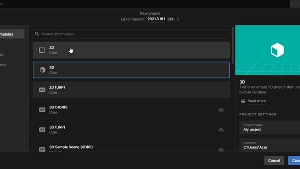Screen dimensions: 300x169
Task: Minimize the Unity Hub window
Action: tap(295, 4)
